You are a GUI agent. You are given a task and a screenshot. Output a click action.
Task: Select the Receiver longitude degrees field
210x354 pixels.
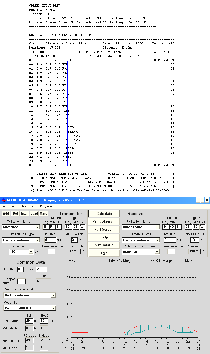[189, 227]
